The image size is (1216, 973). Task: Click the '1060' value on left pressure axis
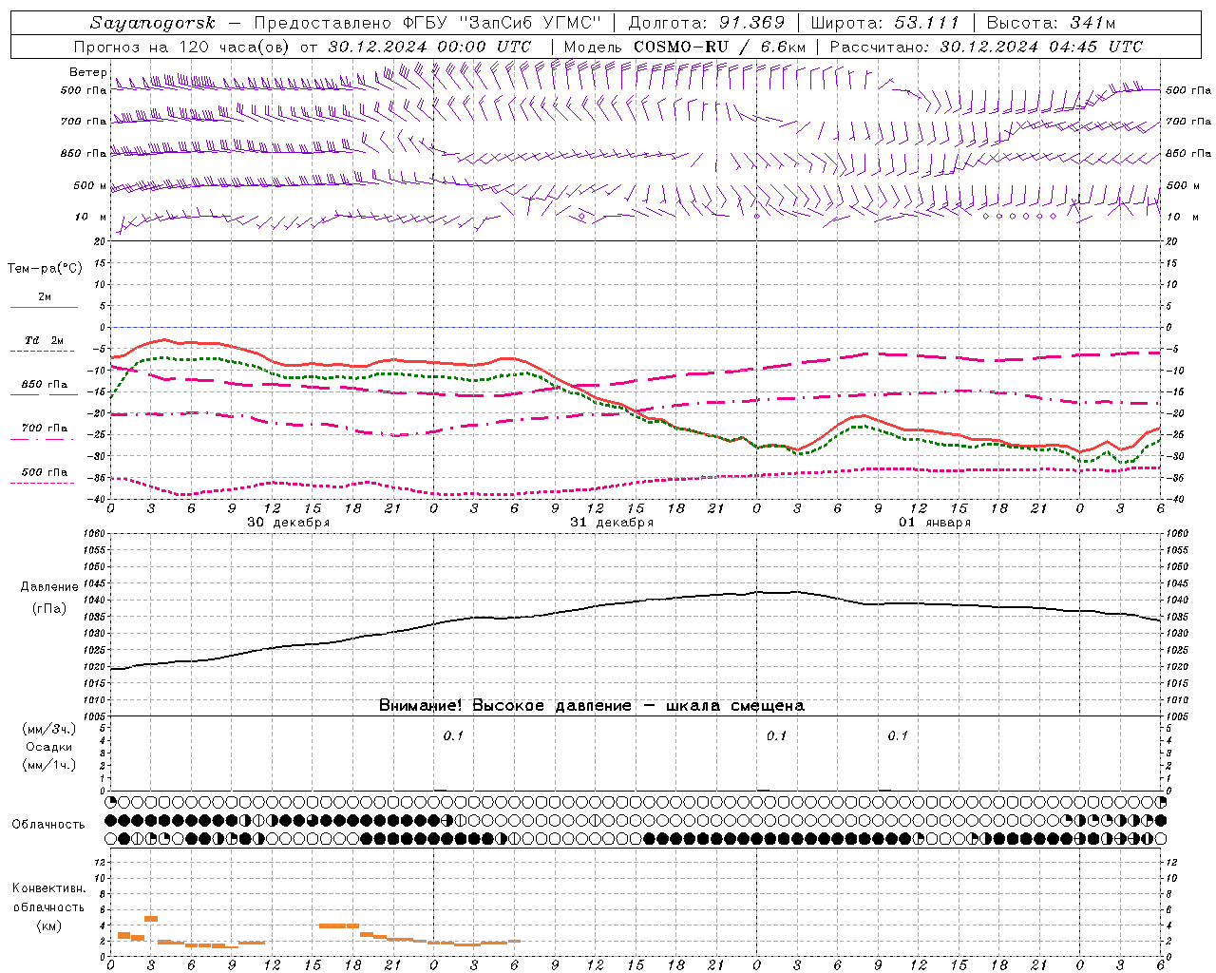tap(94, 534)
